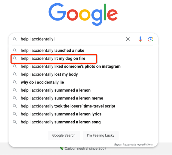This screenshot has height=155, width=172.
Task: Click magnifier icon beside 'why do i accidentally lie'
Action: (x=15, y=82)
